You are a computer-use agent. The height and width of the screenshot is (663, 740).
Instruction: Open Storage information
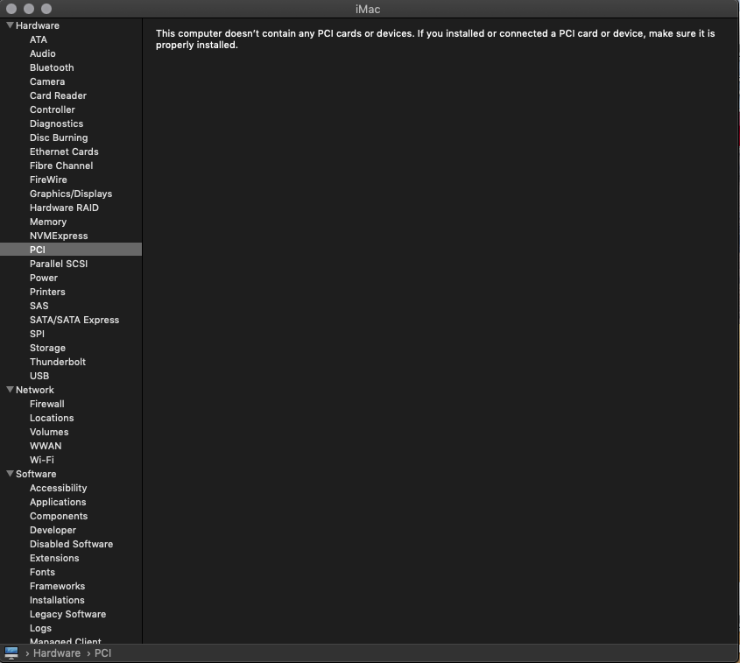tap(47, 348)
